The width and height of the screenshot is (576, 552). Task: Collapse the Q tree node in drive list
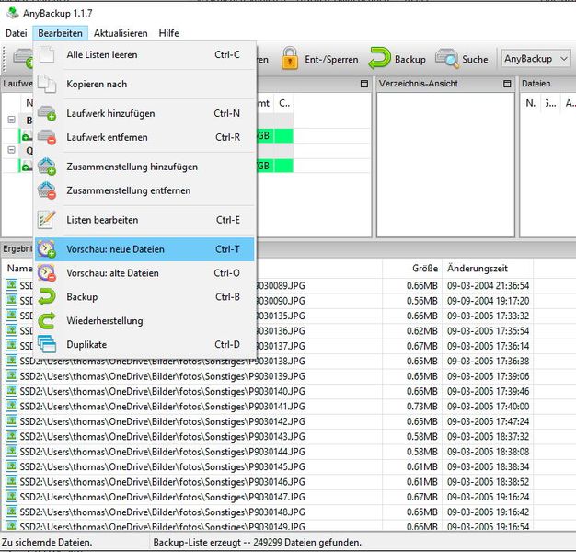point(11,150)
